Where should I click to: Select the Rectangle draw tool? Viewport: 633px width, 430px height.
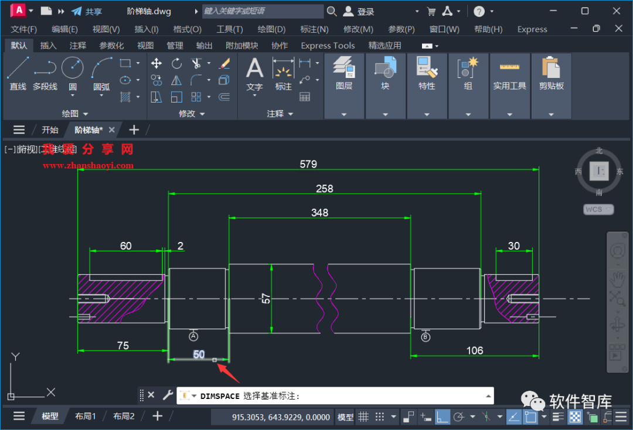coord(125,63)
